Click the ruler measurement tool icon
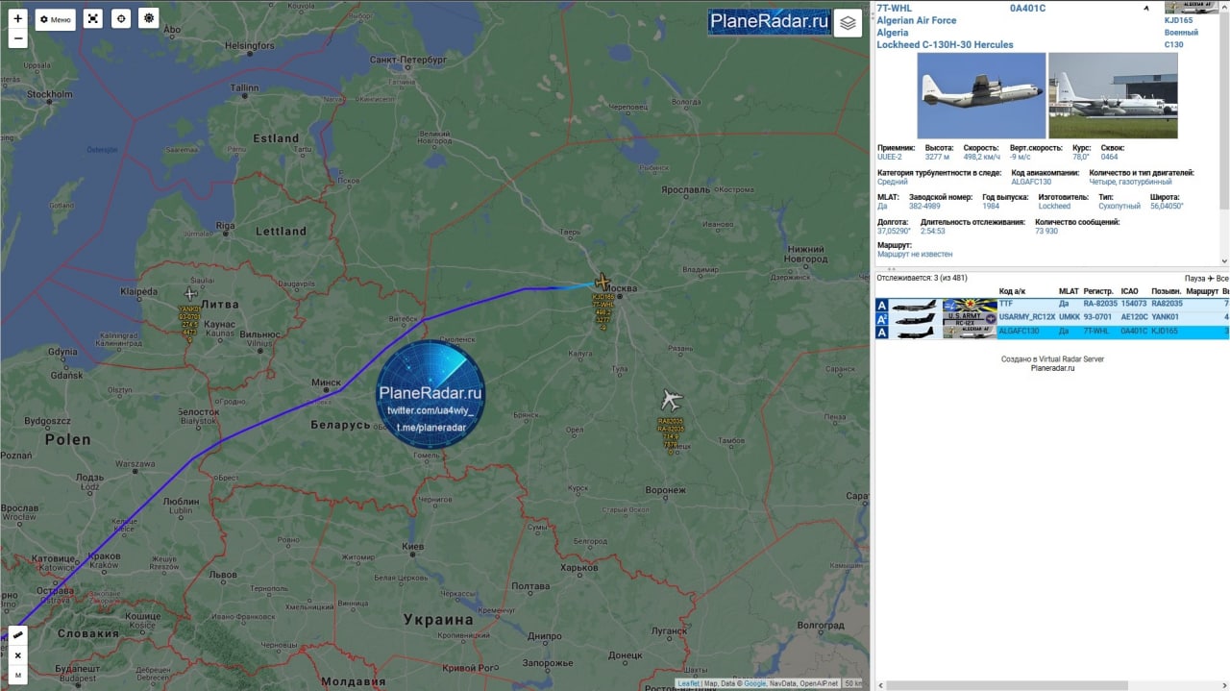Viewport: 1230px width, 691px height. click(17, 635)
